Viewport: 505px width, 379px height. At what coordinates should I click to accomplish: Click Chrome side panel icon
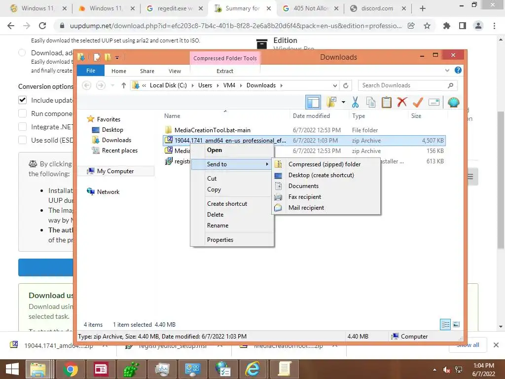tap(463, 26)
